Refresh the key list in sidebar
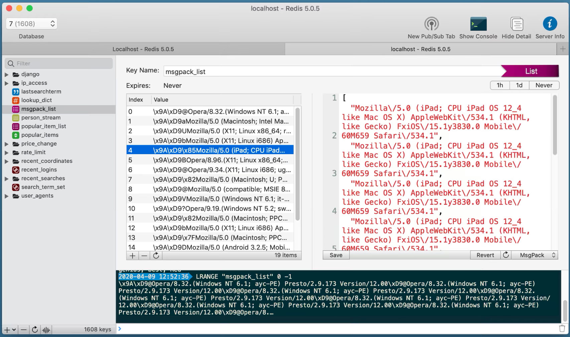 35,330
